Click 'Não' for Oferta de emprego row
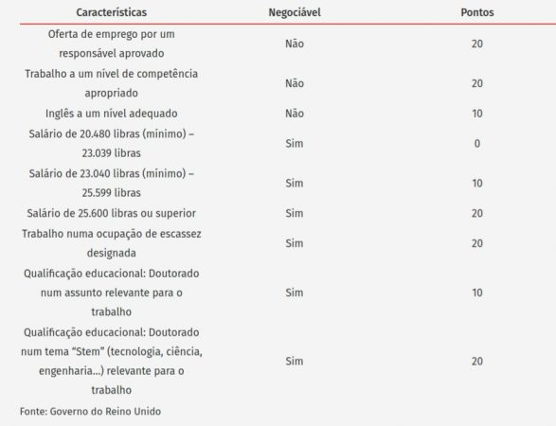 pyautogui.click(x=295, y=44)
